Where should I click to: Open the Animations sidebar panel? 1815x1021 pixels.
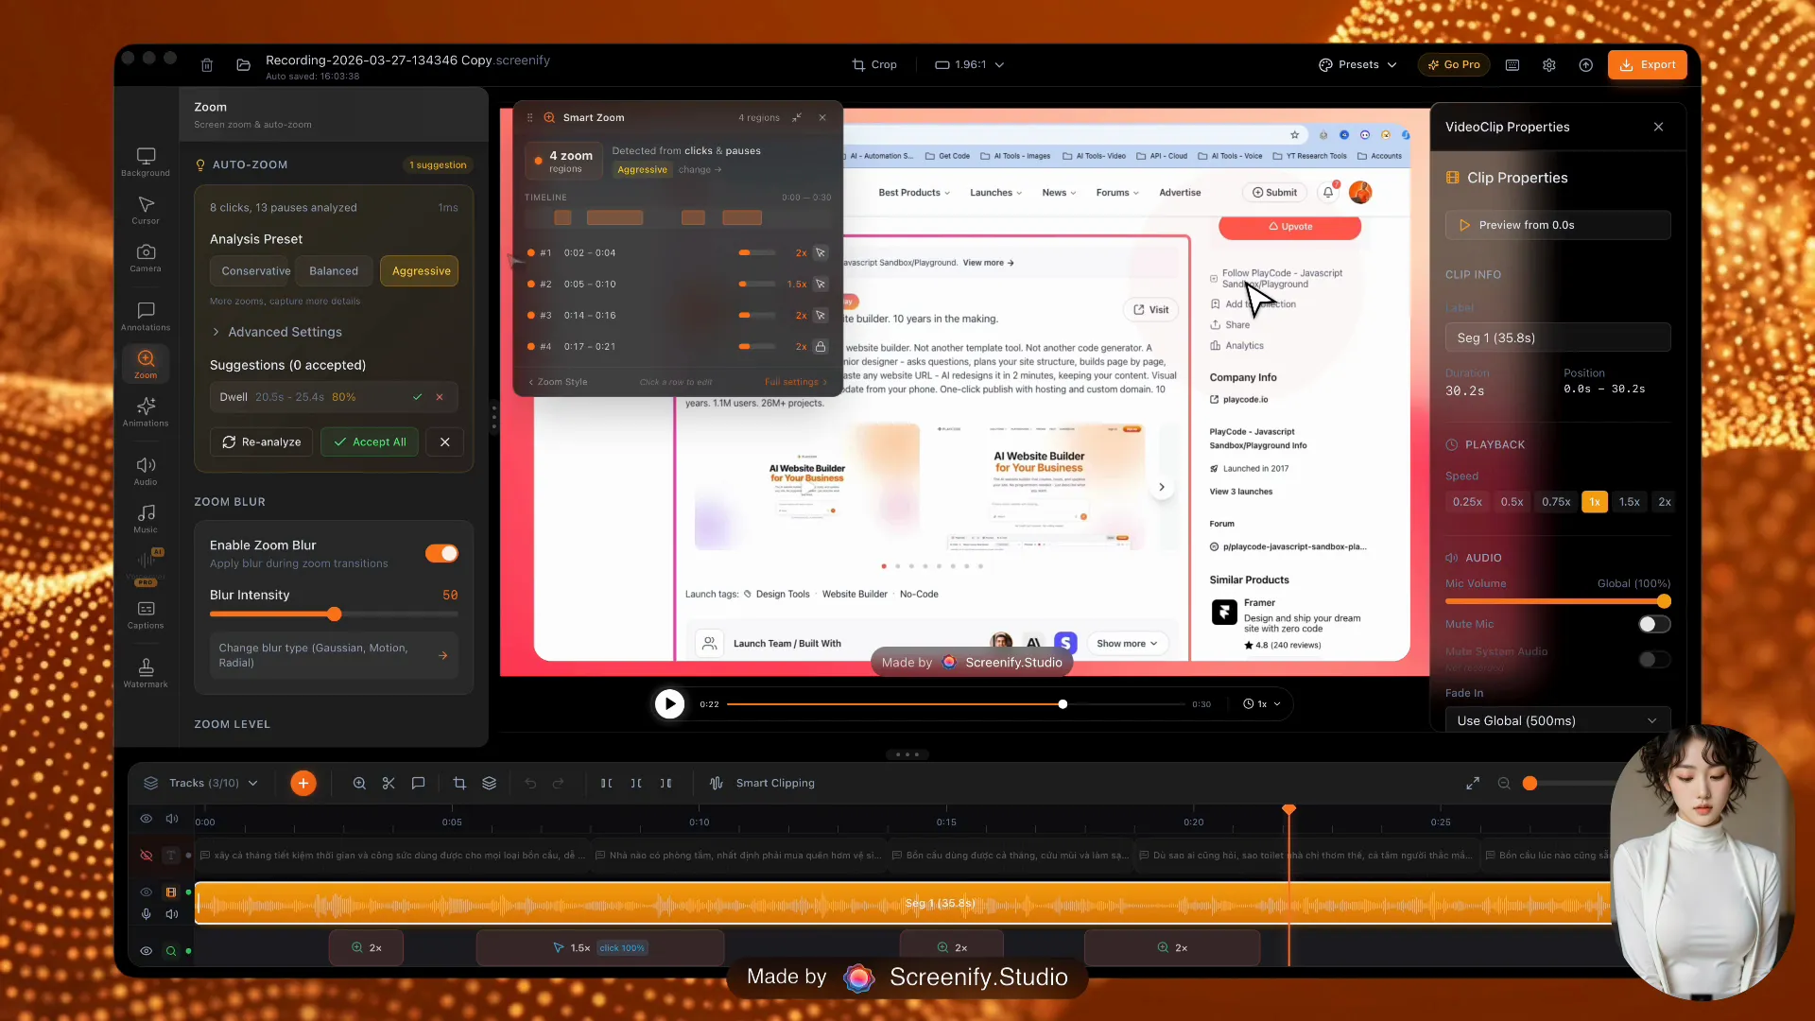146,411
